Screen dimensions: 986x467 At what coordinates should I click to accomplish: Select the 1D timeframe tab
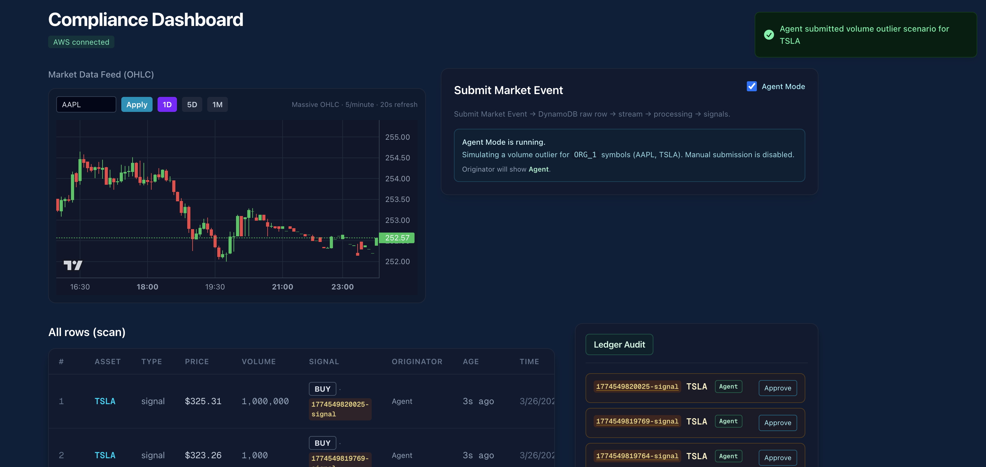tap(167, 104)
